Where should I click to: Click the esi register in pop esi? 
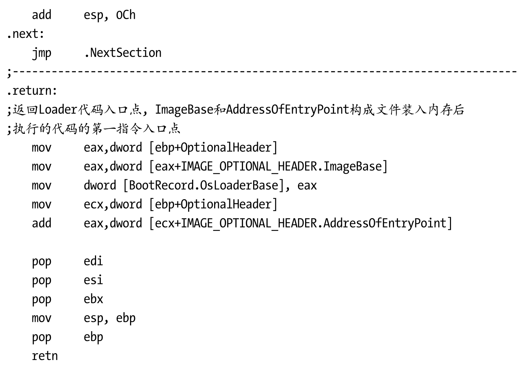93,280
